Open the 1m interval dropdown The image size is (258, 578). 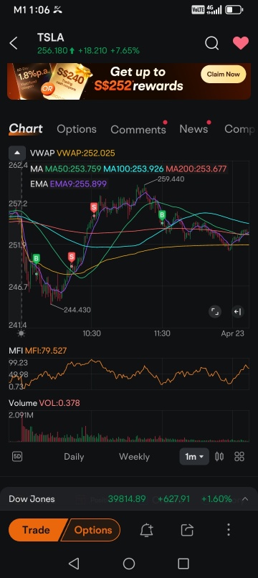click(194, 457)
